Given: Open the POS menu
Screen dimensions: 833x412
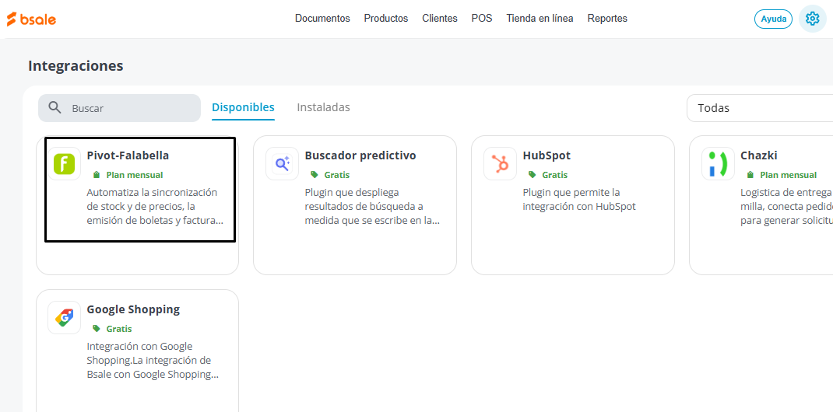Looking at the screenshot, I should (x=482, y=19).
